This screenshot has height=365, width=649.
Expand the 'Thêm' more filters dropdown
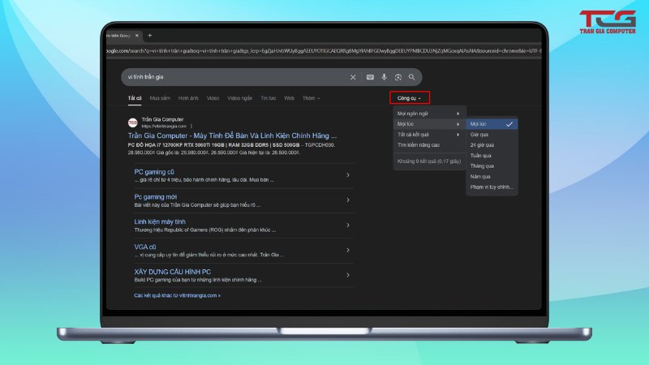tap(311, 98)
